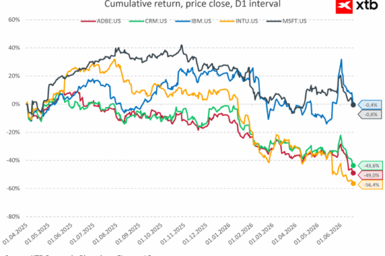
Task: Click the orange INTU end-point dot
Action: coord(354,184)
